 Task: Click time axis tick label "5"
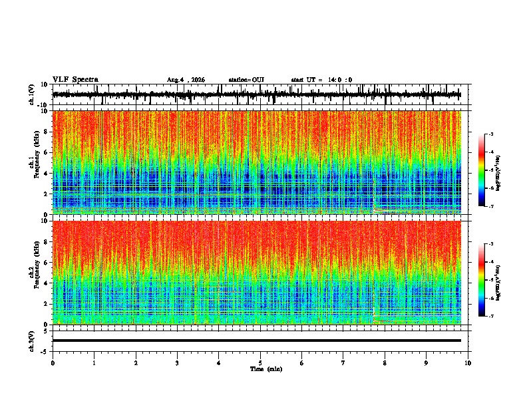260,363
